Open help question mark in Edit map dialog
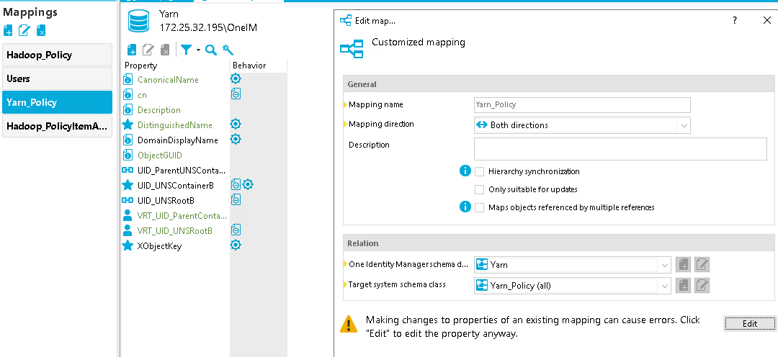 tap(735, 20)
